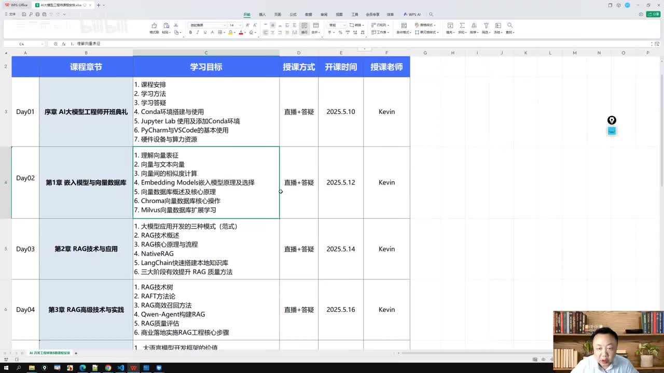
Task: Switch to the View (视图) ribbon tab
Action: 339,15
